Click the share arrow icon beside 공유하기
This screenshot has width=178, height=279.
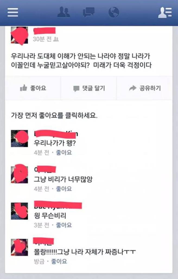point(133,88)
